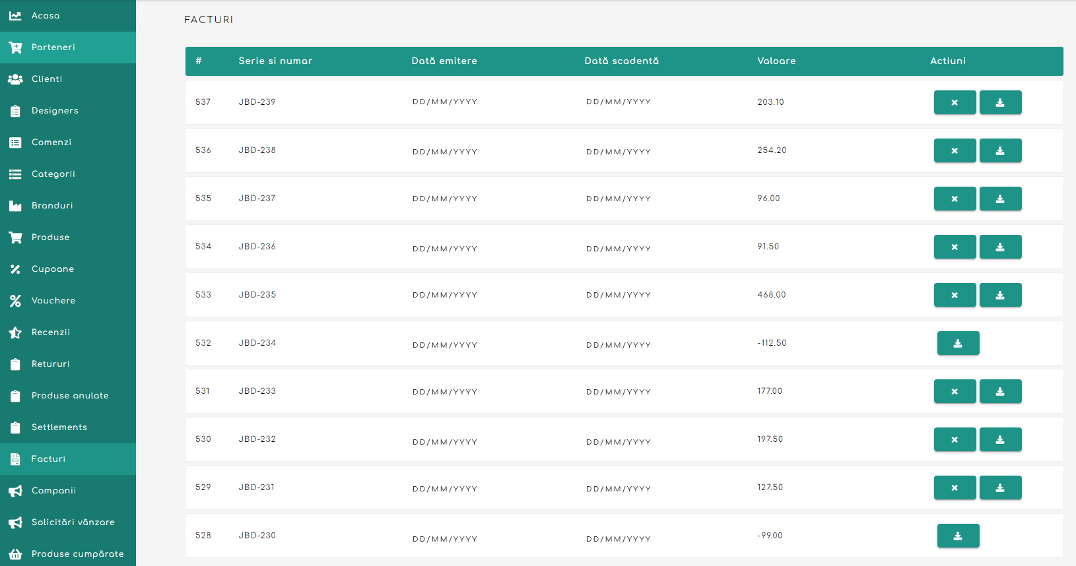The width and height of the screenshot is (1076, 566).
Task: Cancel invoice JBD-231 using the X icon
Action: click(x=955, y=487)
